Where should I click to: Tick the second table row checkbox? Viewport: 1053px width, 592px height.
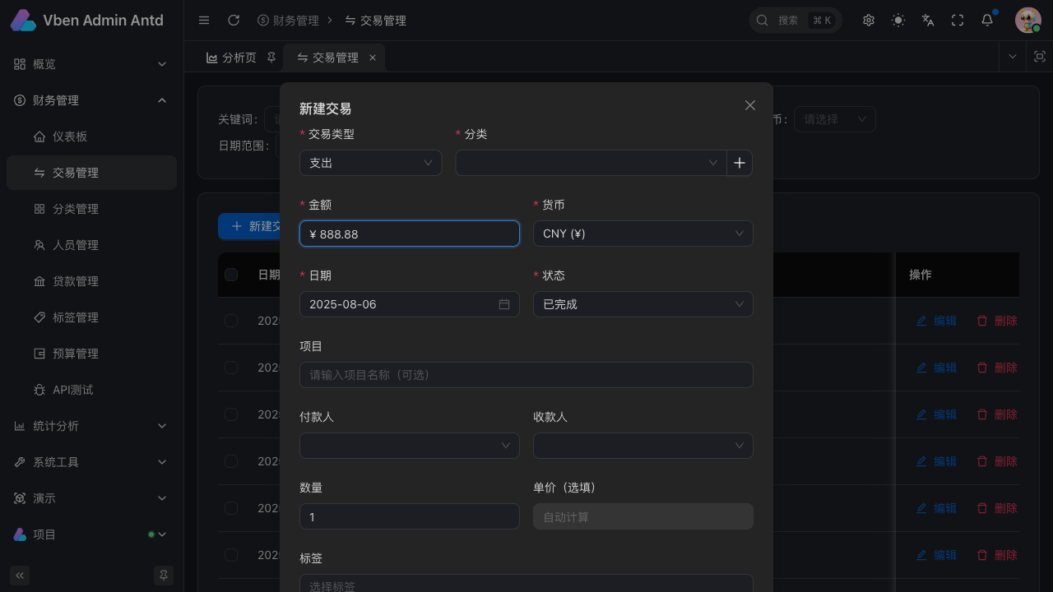coord(231,368)
